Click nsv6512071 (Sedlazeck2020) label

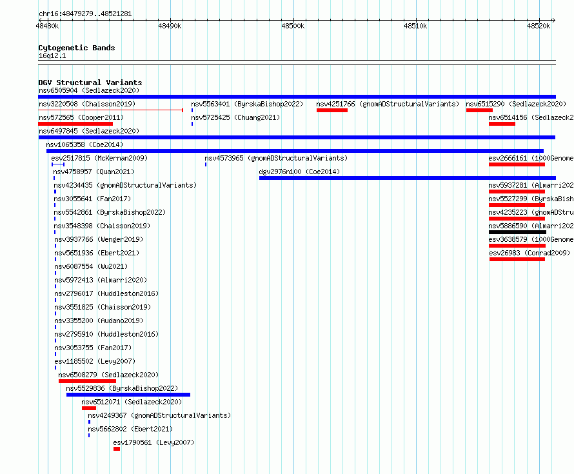click(x=132, y=402)
